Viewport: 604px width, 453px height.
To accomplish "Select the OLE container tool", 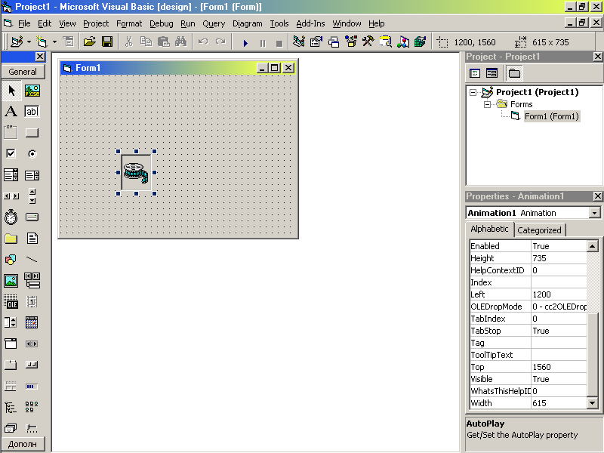I will click(x=11, y=301).
